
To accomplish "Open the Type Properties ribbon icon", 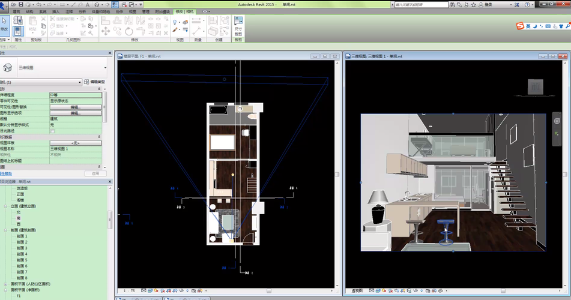I will pos(18,20).
